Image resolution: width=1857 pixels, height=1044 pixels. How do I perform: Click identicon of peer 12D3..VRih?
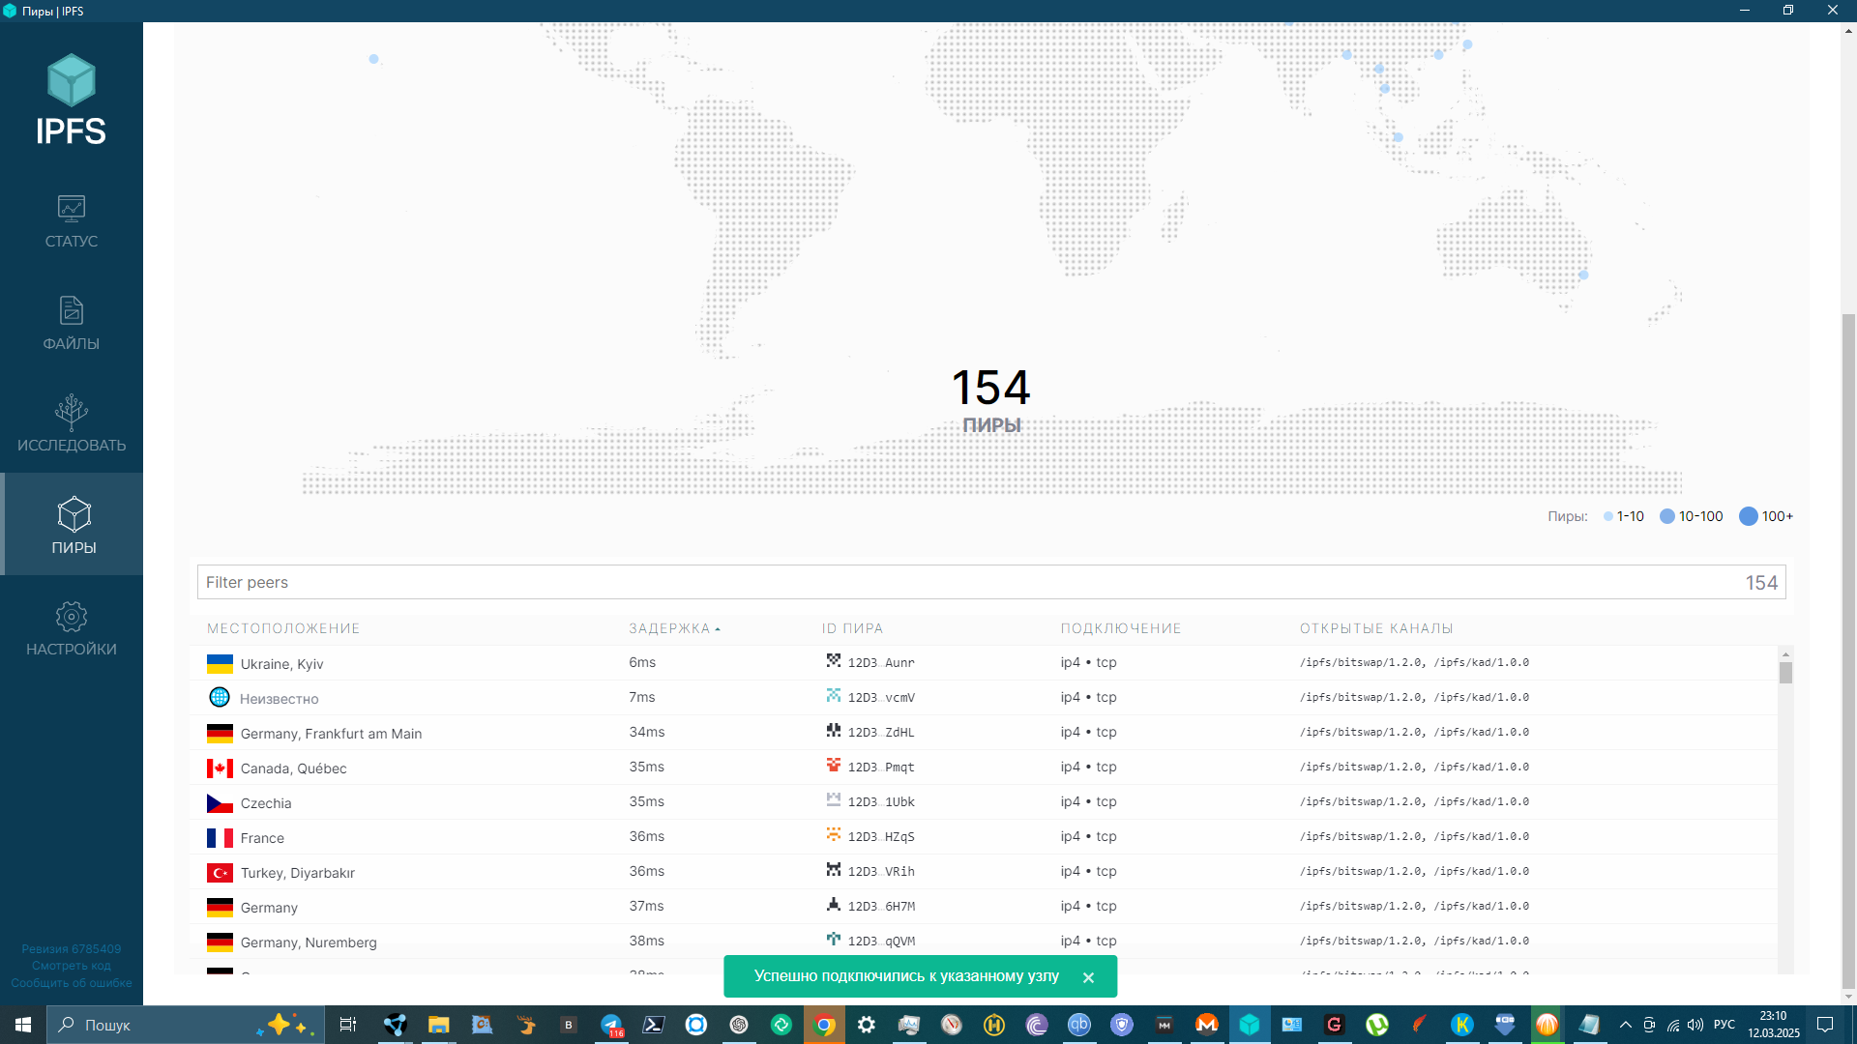point(834,869)
